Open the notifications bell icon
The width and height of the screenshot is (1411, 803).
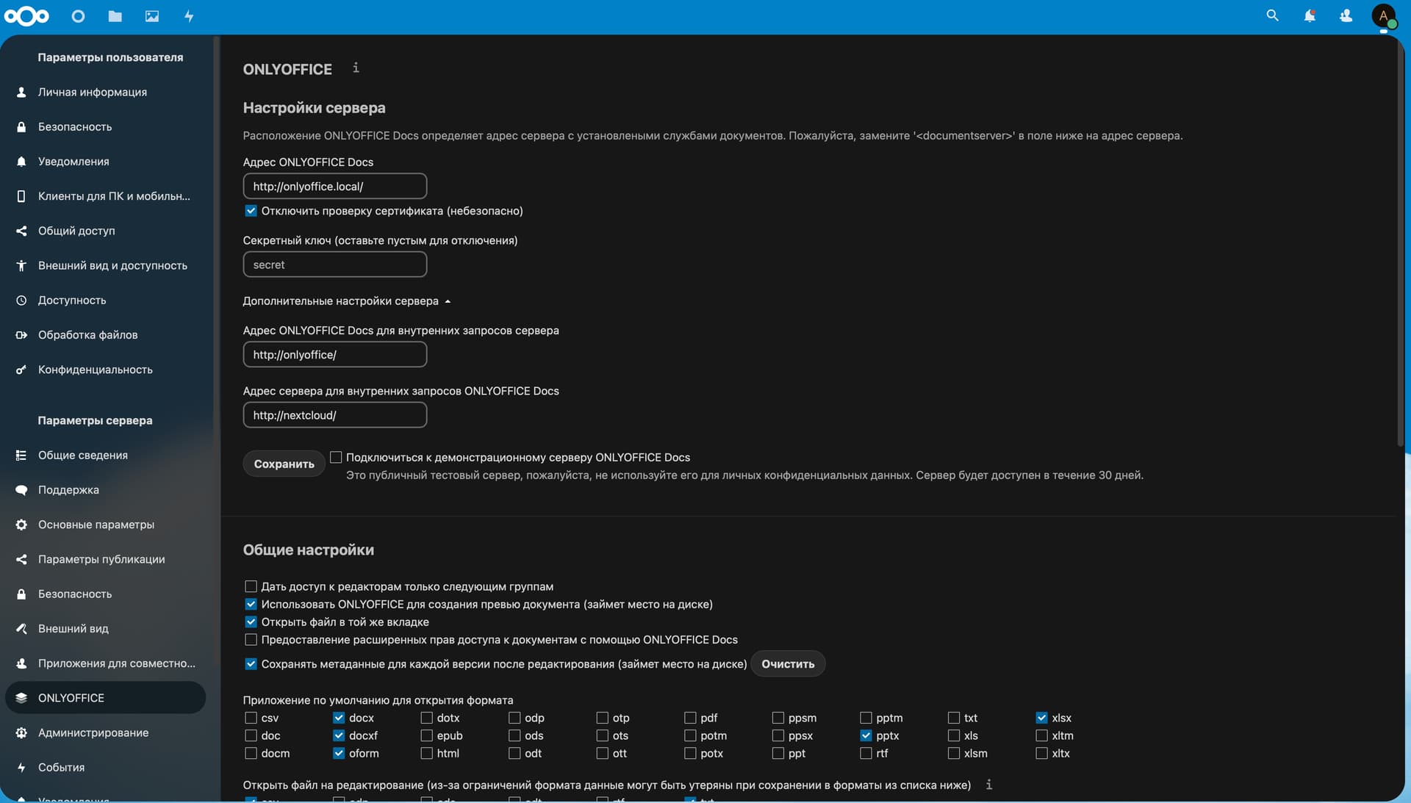(1309, 15)
